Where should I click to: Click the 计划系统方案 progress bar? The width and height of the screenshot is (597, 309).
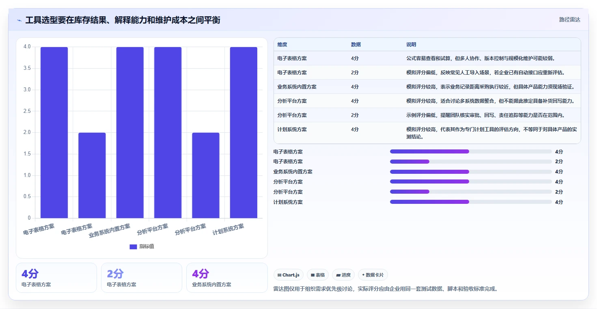pyautogui.click(x=471, y=202)
